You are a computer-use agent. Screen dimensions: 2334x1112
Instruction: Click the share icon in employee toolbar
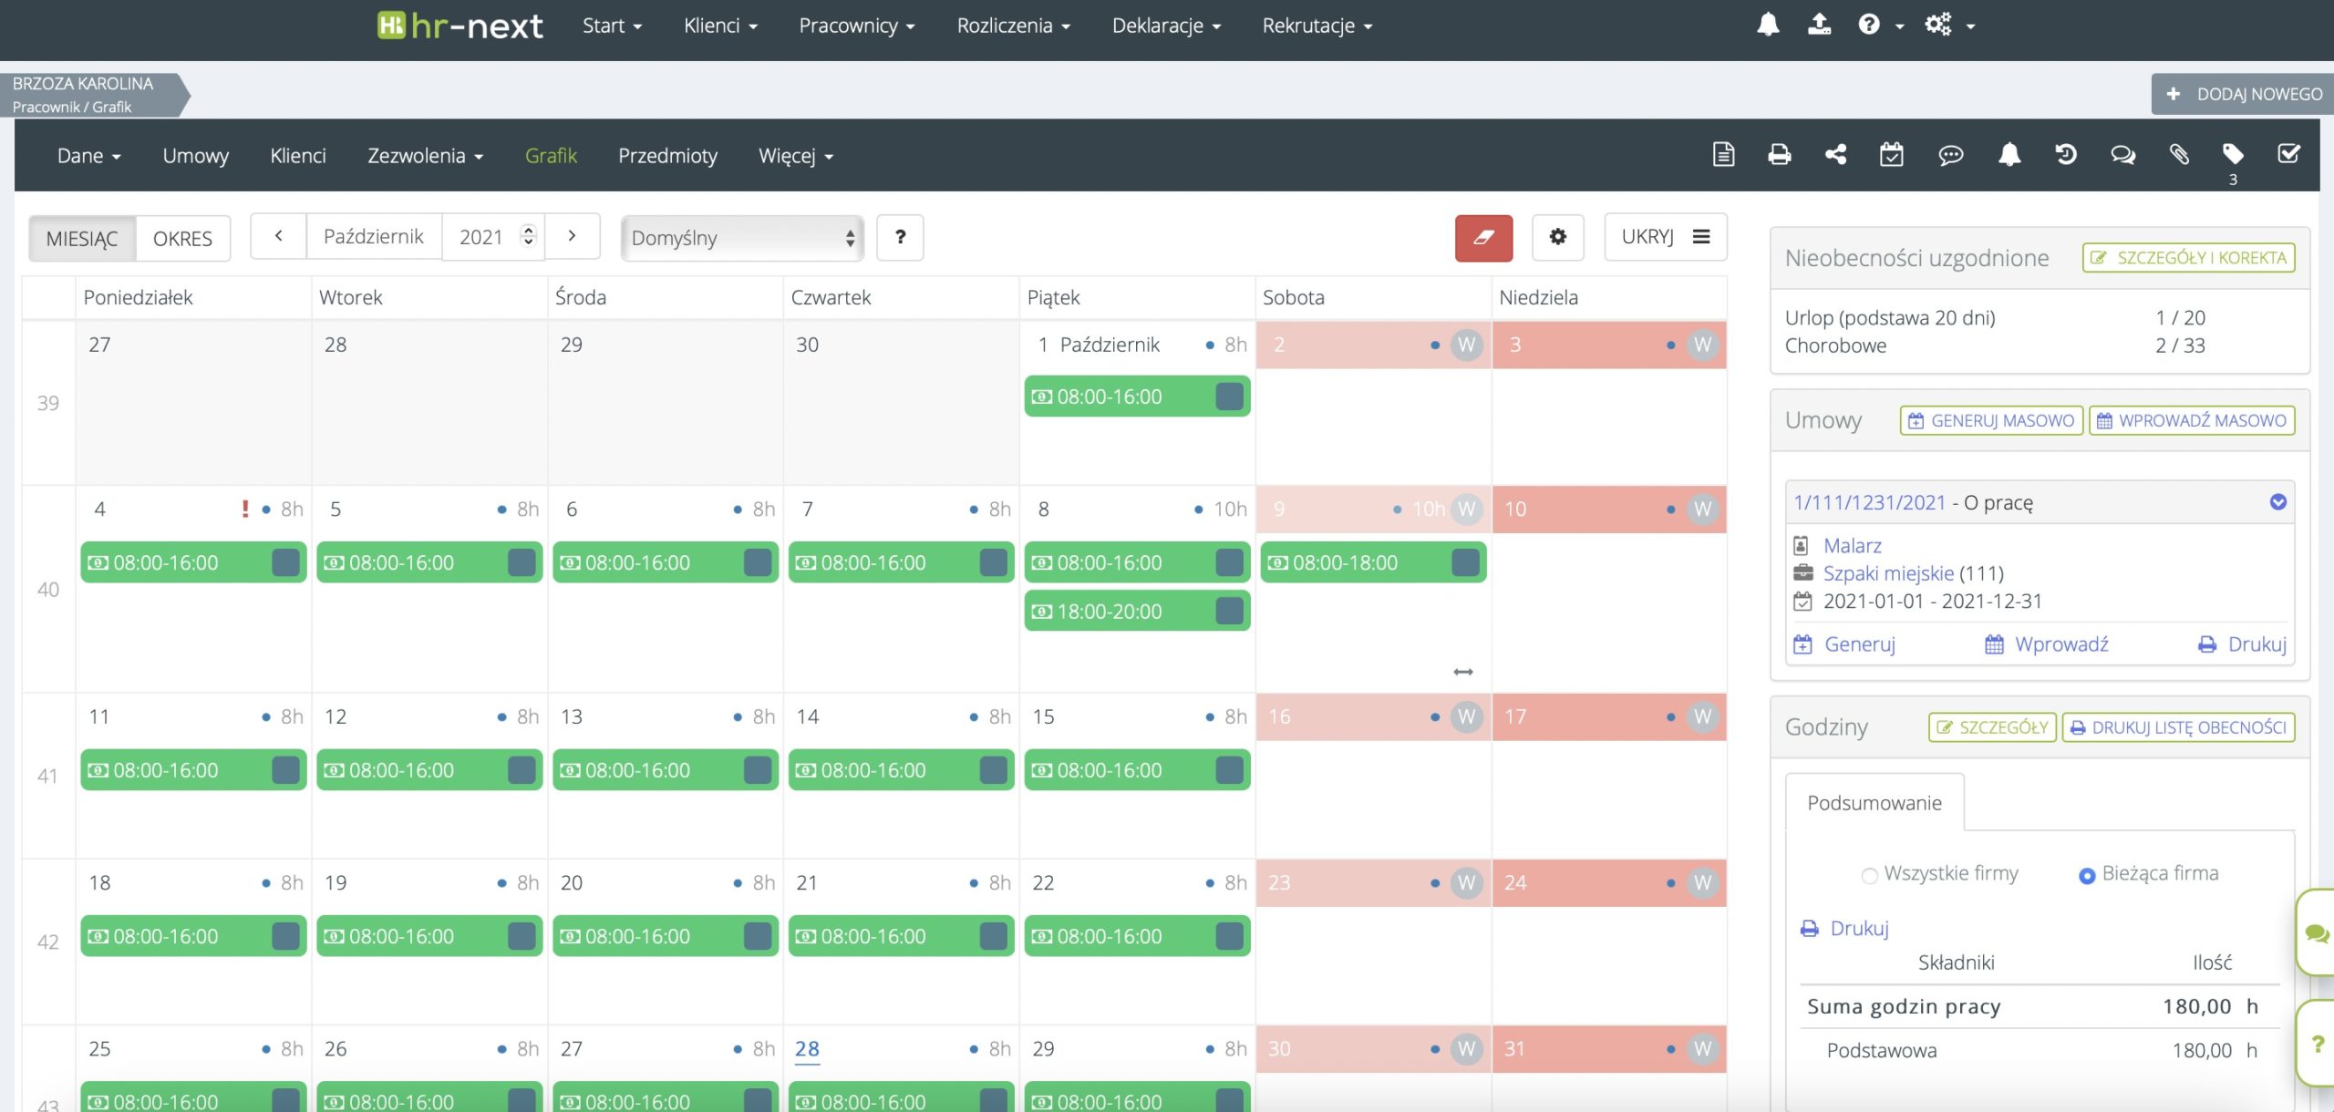[1835, 155]
